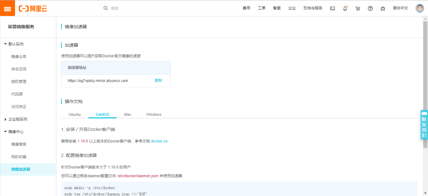
Task: Open the 工单 menu
Action: coord(262,8)
